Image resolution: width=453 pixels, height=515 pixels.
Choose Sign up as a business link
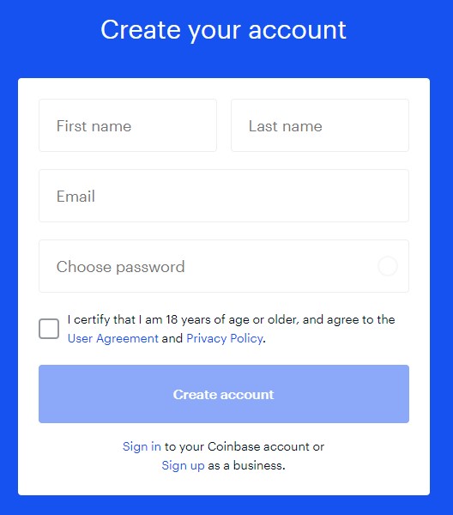point(183,465)
